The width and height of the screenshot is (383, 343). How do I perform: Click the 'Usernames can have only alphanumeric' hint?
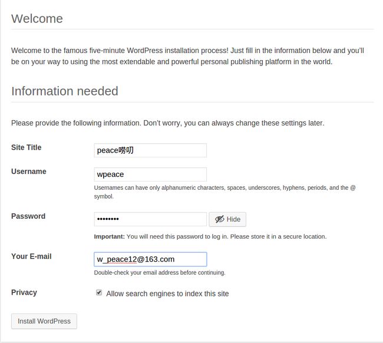(224, 192)
